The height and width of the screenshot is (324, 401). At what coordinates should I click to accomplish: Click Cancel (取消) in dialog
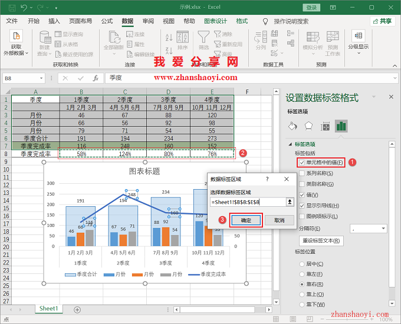coord(280,220)
